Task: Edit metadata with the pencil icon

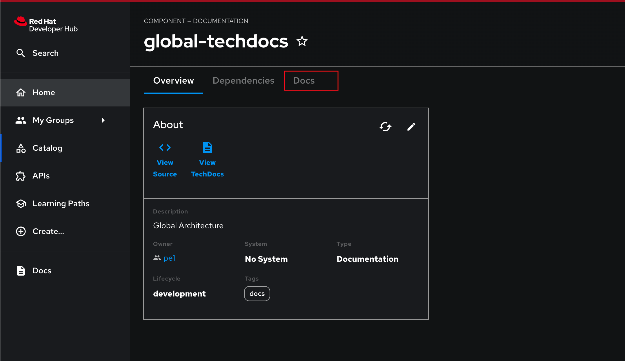Action: pyautogui.click(x=411, y=126)
